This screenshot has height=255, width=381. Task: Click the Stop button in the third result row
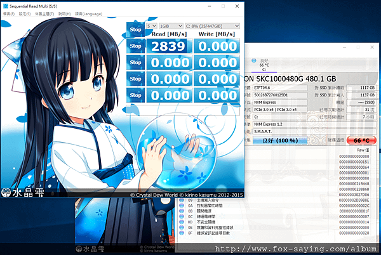pyautogui.click(x=135, y=79)
